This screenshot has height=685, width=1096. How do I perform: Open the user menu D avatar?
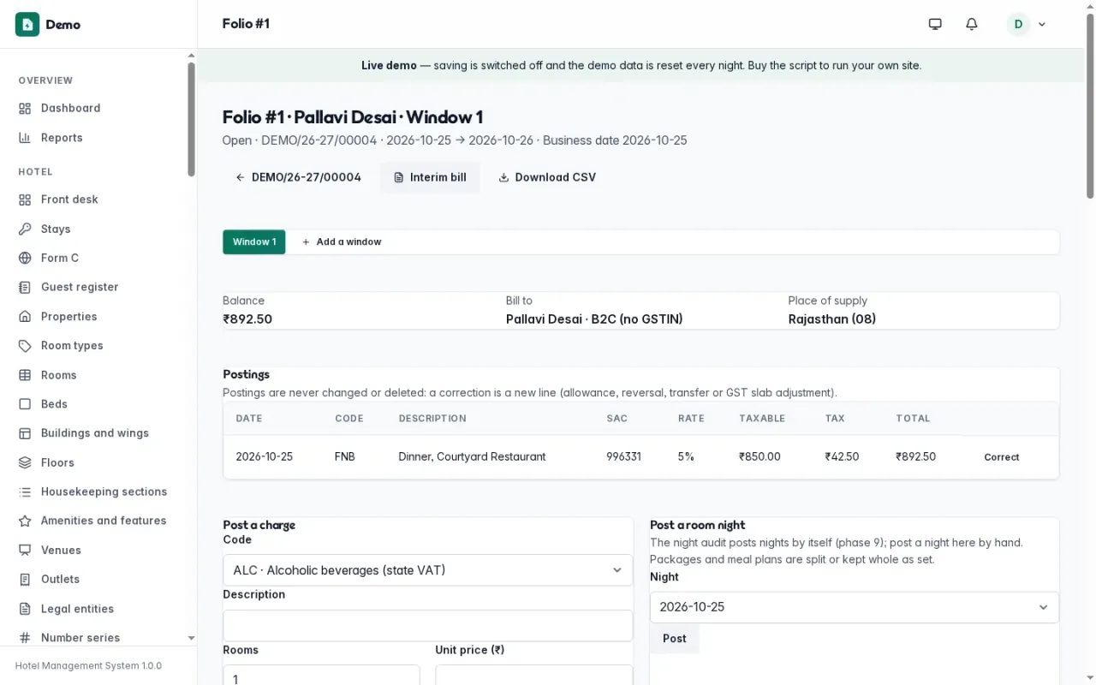click(1027, 24)
